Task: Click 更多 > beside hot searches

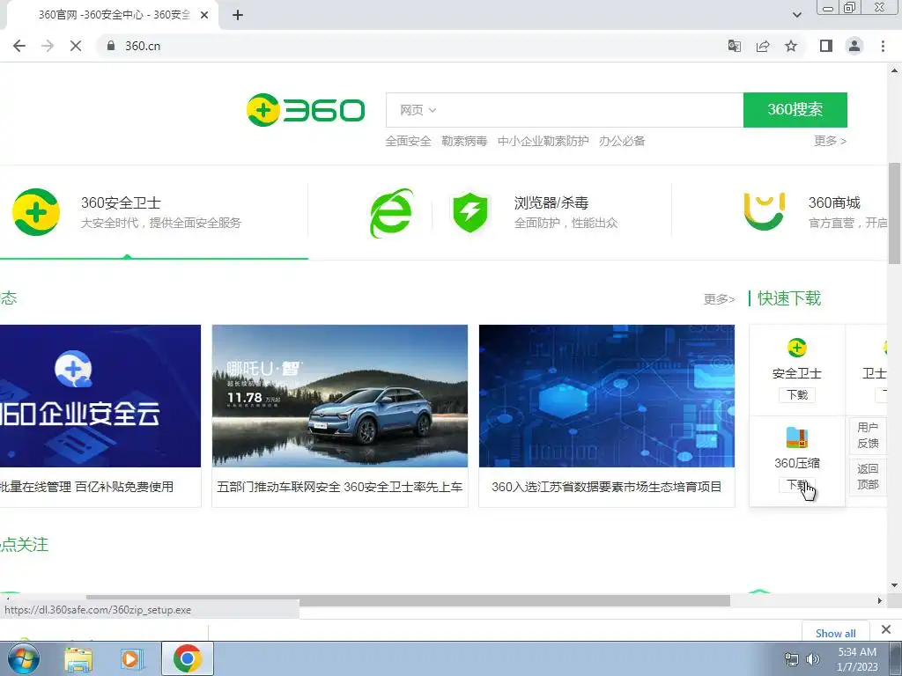Action: point(830,141)
